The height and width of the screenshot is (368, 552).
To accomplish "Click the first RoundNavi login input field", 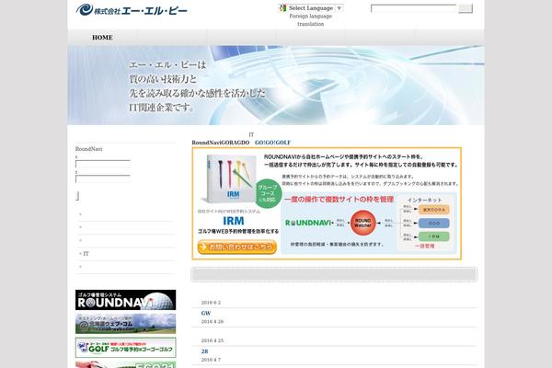I will pyautogui.click(x=103, y=164).
